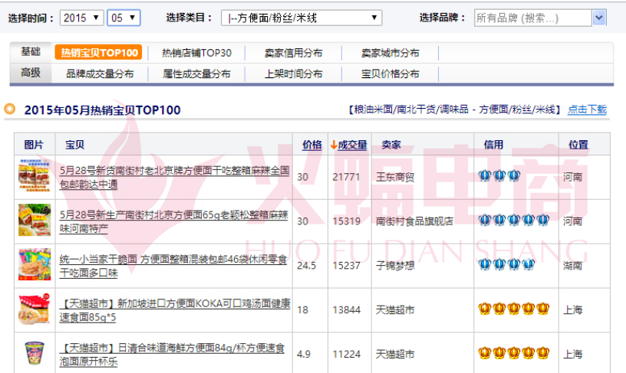Click seller 天猫超市 in KOKA row
Screen dimensions: 626x373
pyautogui.click(x=395, y=309)
